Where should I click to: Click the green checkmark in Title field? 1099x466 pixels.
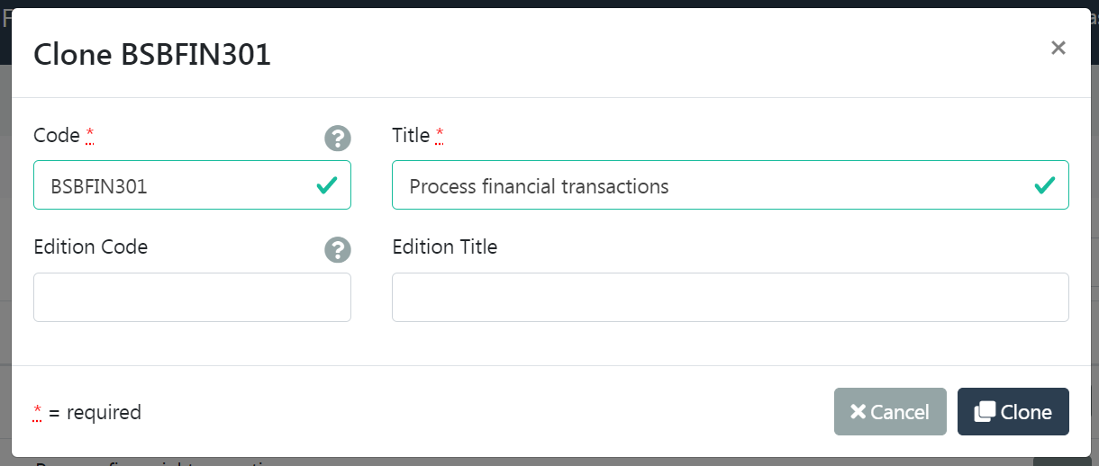[1045, 185]
